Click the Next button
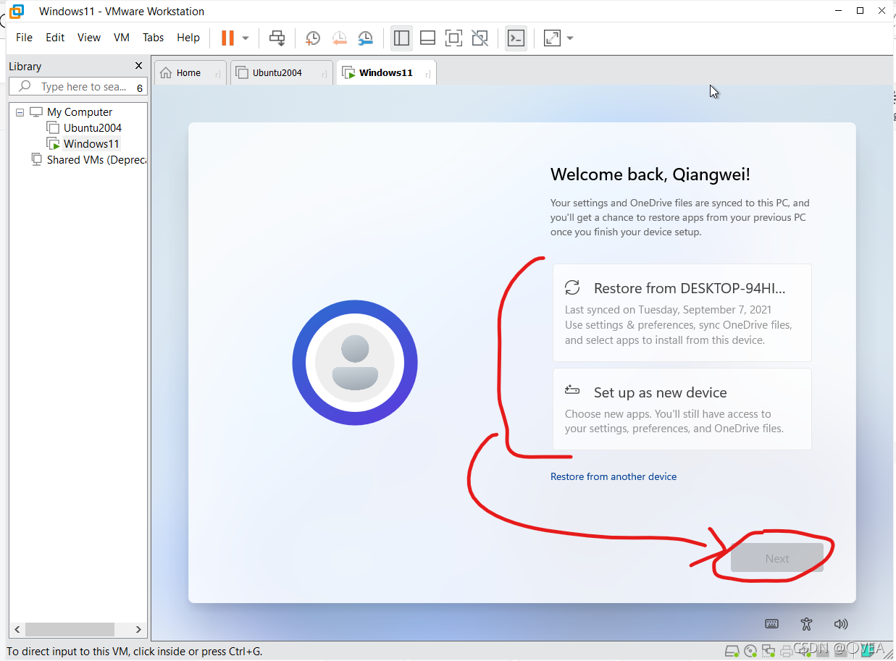The width and height of the screenshot is (896, 661). (776, 558)
